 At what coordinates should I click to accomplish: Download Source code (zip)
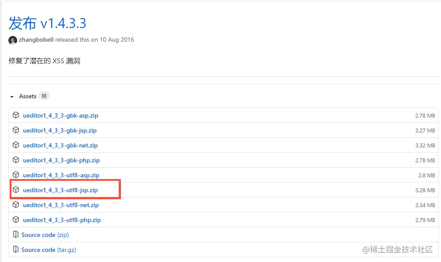click(x=45, y=235)
